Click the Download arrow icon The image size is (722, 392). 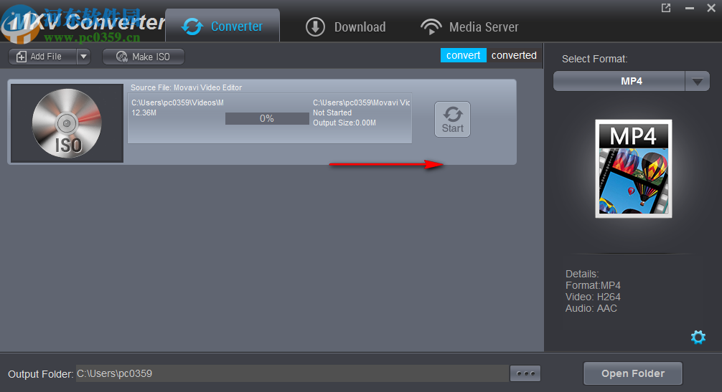315,27
